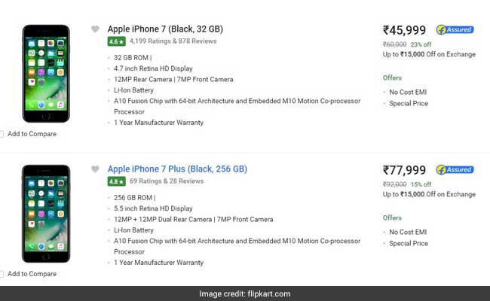Viewport: 490px width, 301px height.
Task: Click the Assured badge next to ₹45,999
Action: tap(455, 30)
